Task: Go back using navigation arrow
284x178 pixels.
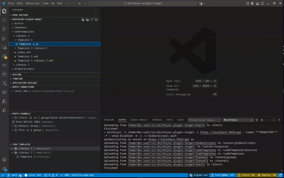Action: click(80, 3)
